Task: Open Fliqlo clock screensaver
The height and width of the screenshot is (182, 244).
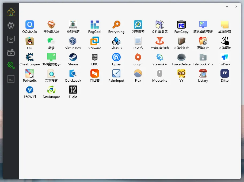Action: coord(73,90)
